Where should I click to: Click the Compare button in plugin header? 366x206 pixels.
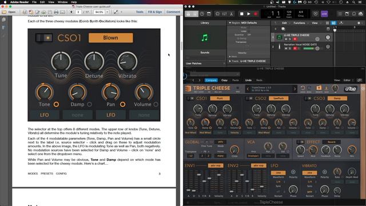211,80
